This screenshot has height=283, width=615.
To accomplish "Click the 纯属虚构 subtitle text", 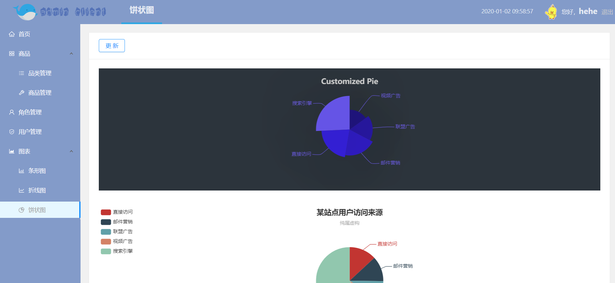I will pos(350,223).
